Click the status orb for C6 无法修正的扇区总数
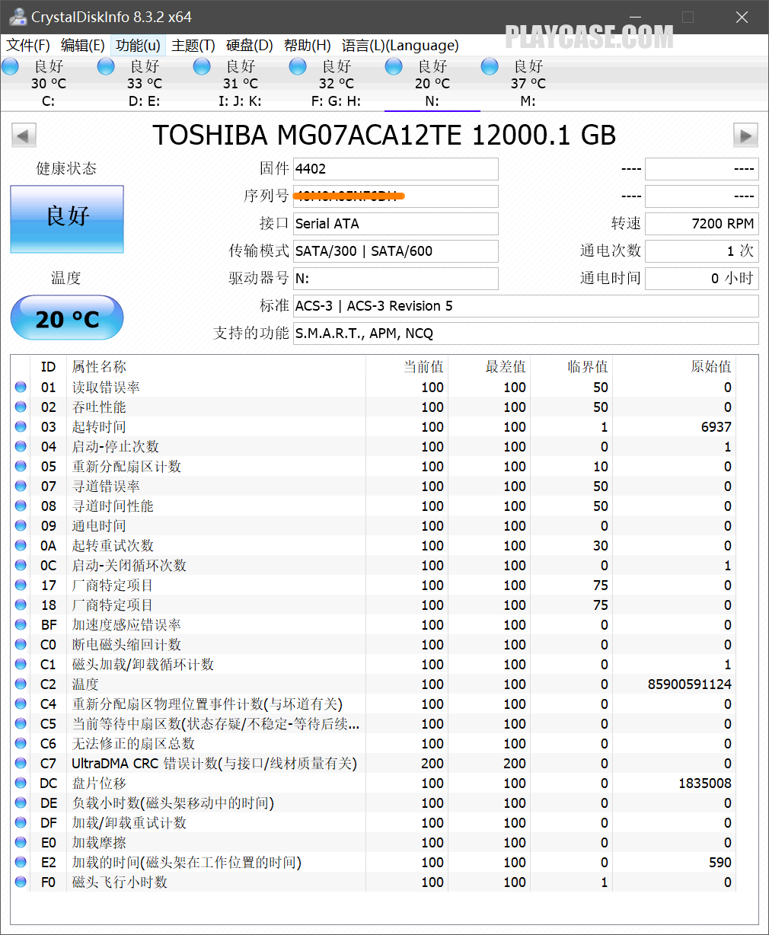 click(21, 744)
